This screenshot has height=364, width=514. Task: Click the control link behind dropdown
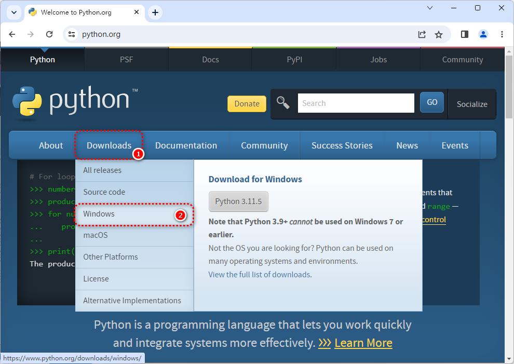point(434,220)
